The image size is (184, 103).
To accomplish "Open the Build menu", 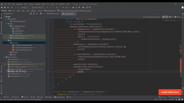I will pos(44,4).
